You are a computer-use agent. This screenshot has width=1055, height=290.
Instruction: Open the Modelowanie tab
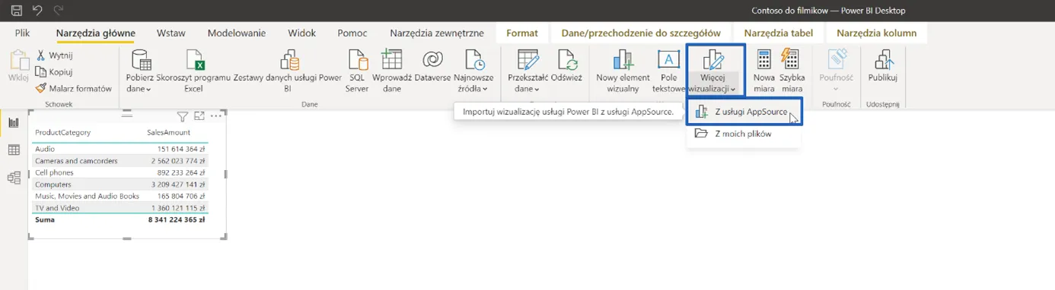pyautogui.click(x=237, y=33)
